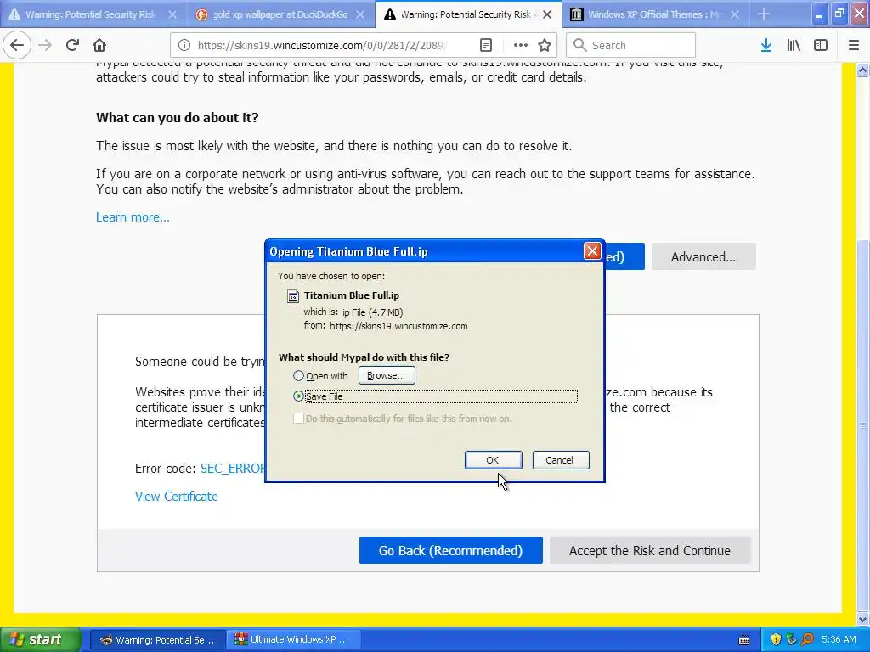Switch to first Warning: Potential Security Risk tab

click(90, 14)
